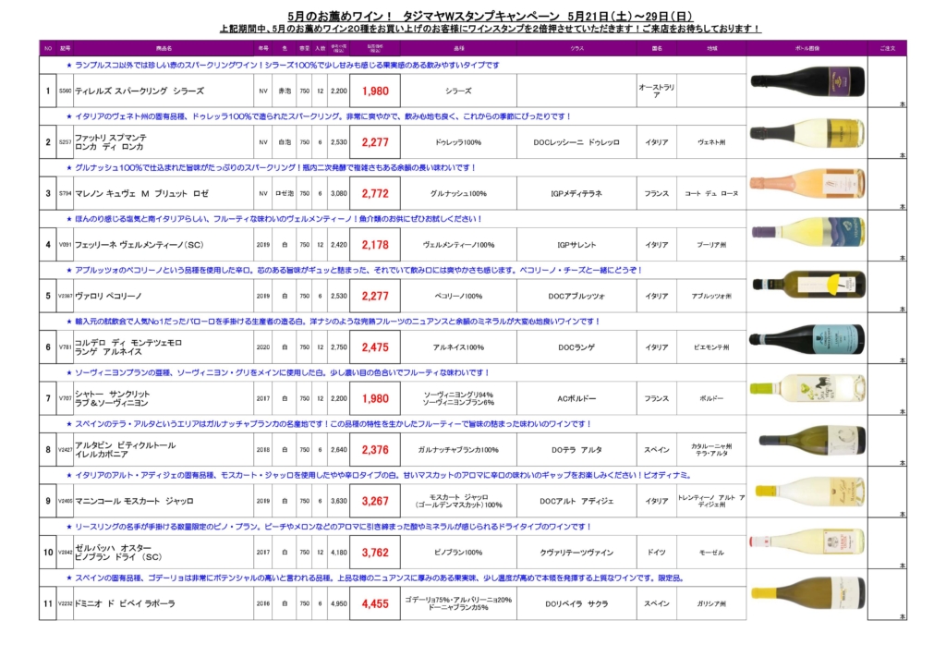Click the class cell DOCアルト アディジェ

[576, 502]
